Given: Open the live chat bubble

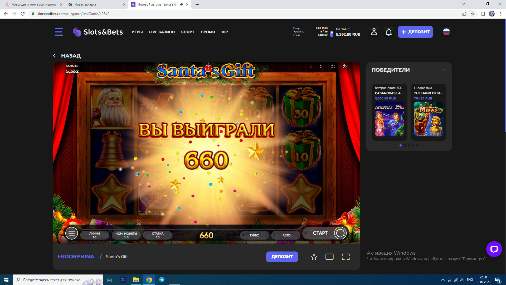Looking at the screenshot, I should click(494, 249).
